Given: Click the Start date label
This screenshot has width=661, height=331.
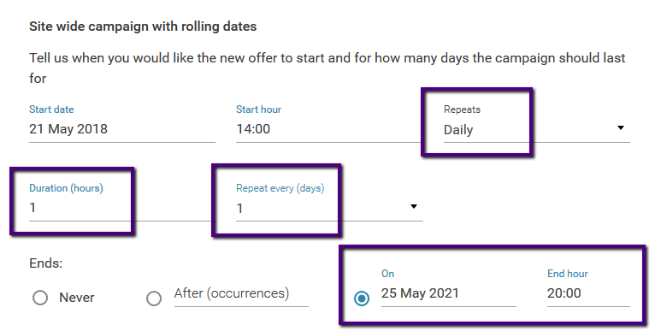Looking at the screenshot, I should coord(51,109).
